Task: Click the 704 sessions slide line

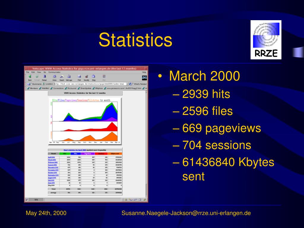Action: (x=216, y=145)
